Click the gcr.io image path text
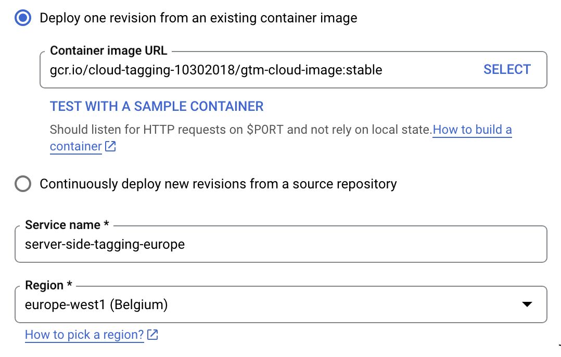 point(216,70)
